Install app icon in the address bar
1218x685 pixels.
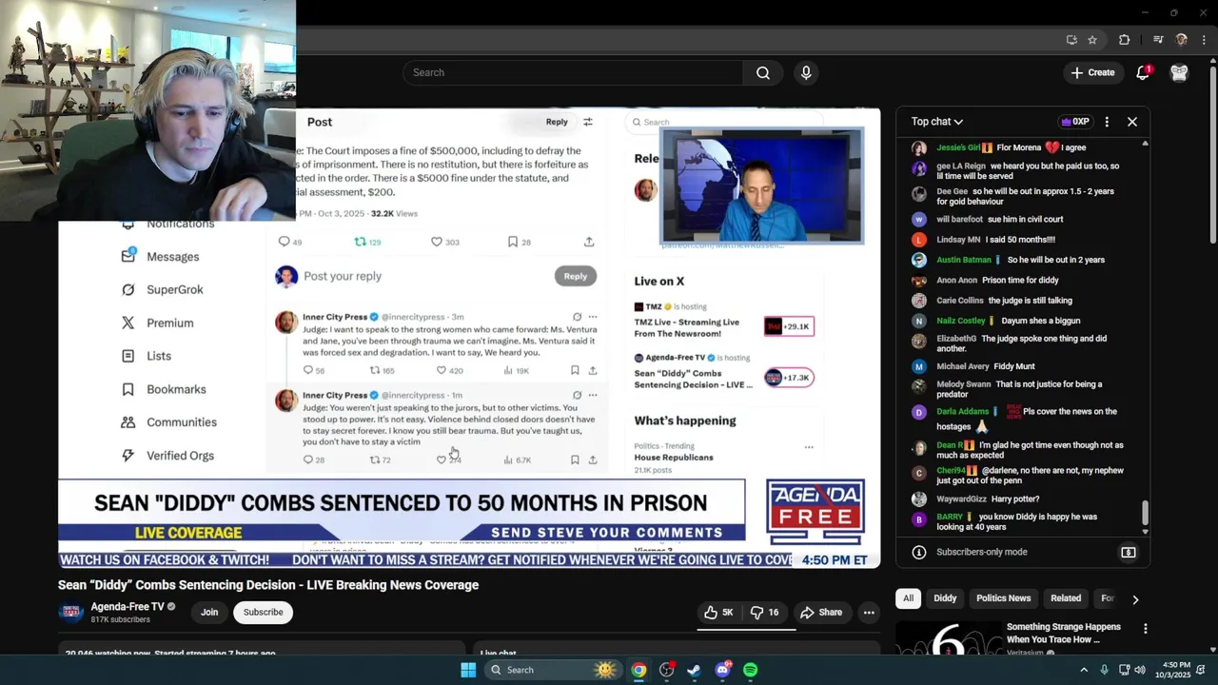click(x=1071, y=40)
